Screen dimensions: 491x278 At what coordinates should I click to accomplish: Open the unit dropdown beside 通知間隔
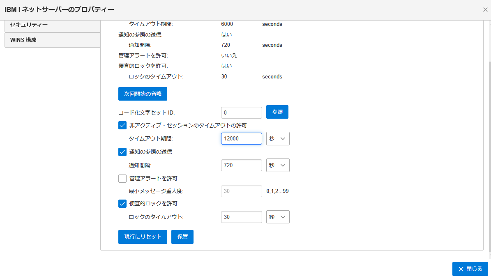[x=278, y=165]
